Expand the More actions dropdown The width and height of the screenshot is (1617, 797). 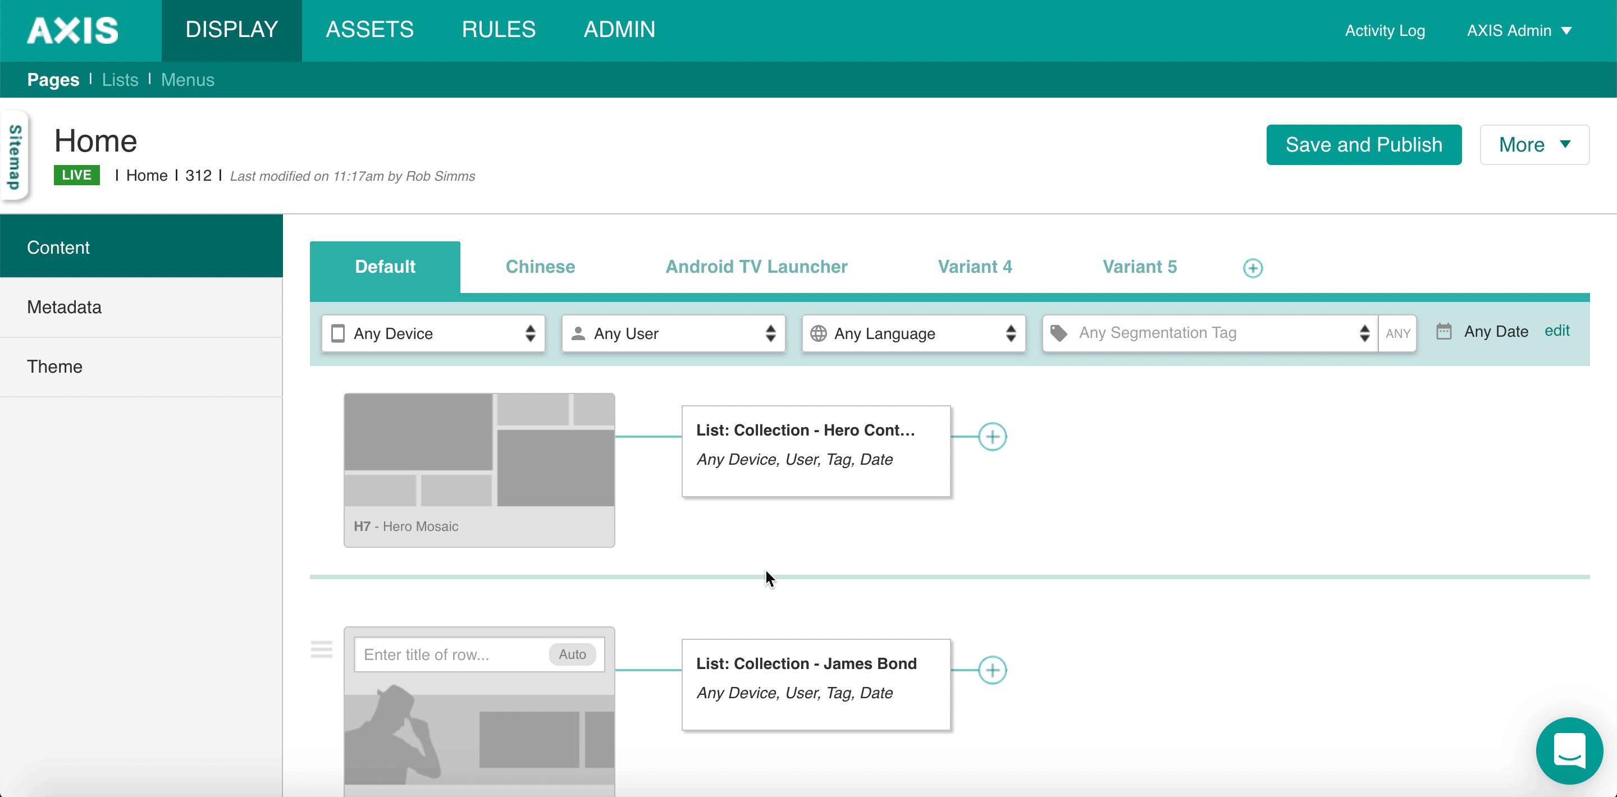pyautogui.click(x=1535, y=145)
